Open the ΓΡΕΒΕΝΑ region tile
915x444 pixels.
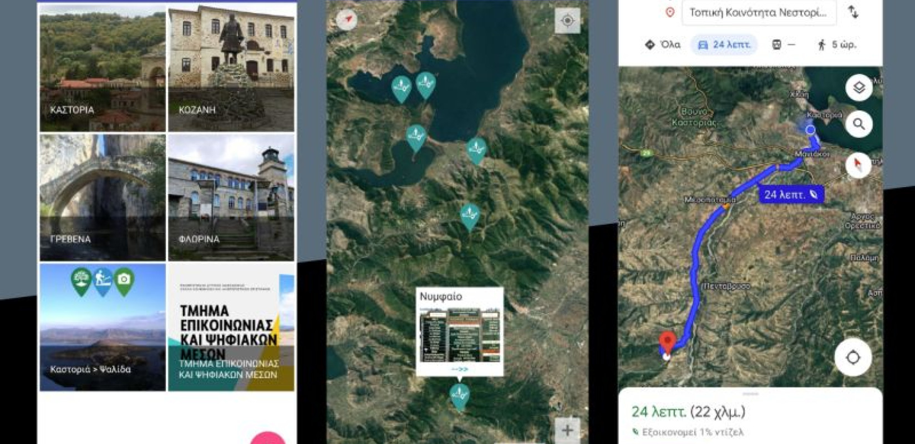coord(103,198)
